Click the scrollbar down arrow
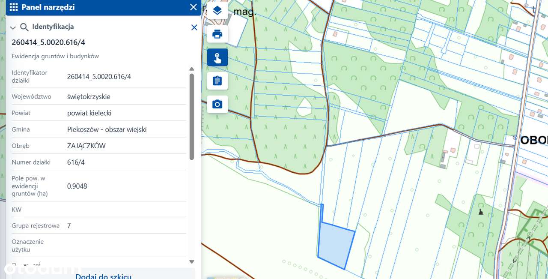Image resolution: width=548 pixels, height=279 pixels. (x=191, y=261)
